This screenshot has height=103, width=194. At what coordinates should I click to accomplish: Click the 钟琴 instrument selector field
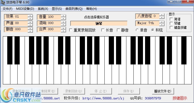click(x=99, y=24)
